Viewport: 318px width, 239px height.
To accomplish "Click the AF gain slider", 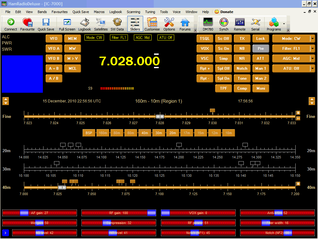I will click(39, 213).
